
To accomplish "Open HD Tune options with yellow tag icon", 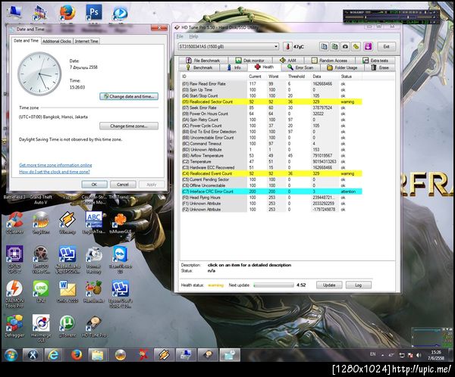I will [x=356, y=46].
